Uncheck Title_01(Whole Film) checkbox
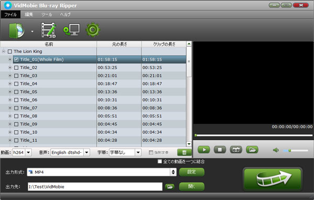The image size is (314, 200). pyautogui.click(x=16, y=60)
